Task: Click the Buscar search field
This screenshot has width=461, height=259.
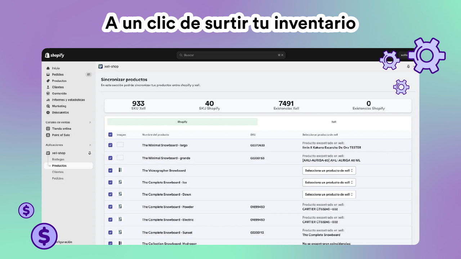Action: [231, 55]
